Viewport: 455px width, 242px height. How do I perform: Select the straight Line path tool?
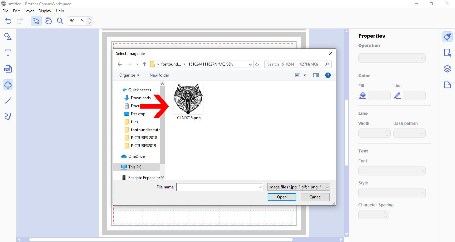coord(8,101)
